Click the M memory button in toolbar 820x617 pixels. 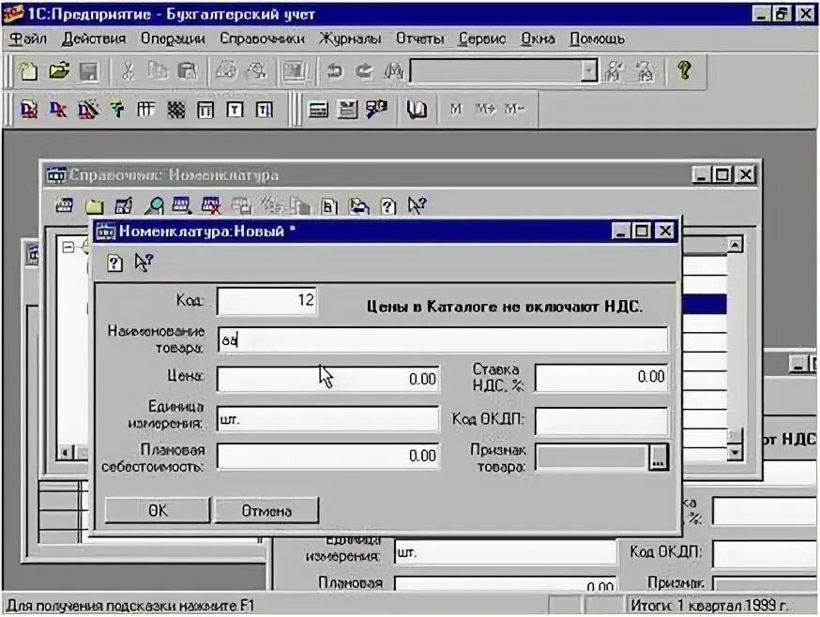(456, 109)
